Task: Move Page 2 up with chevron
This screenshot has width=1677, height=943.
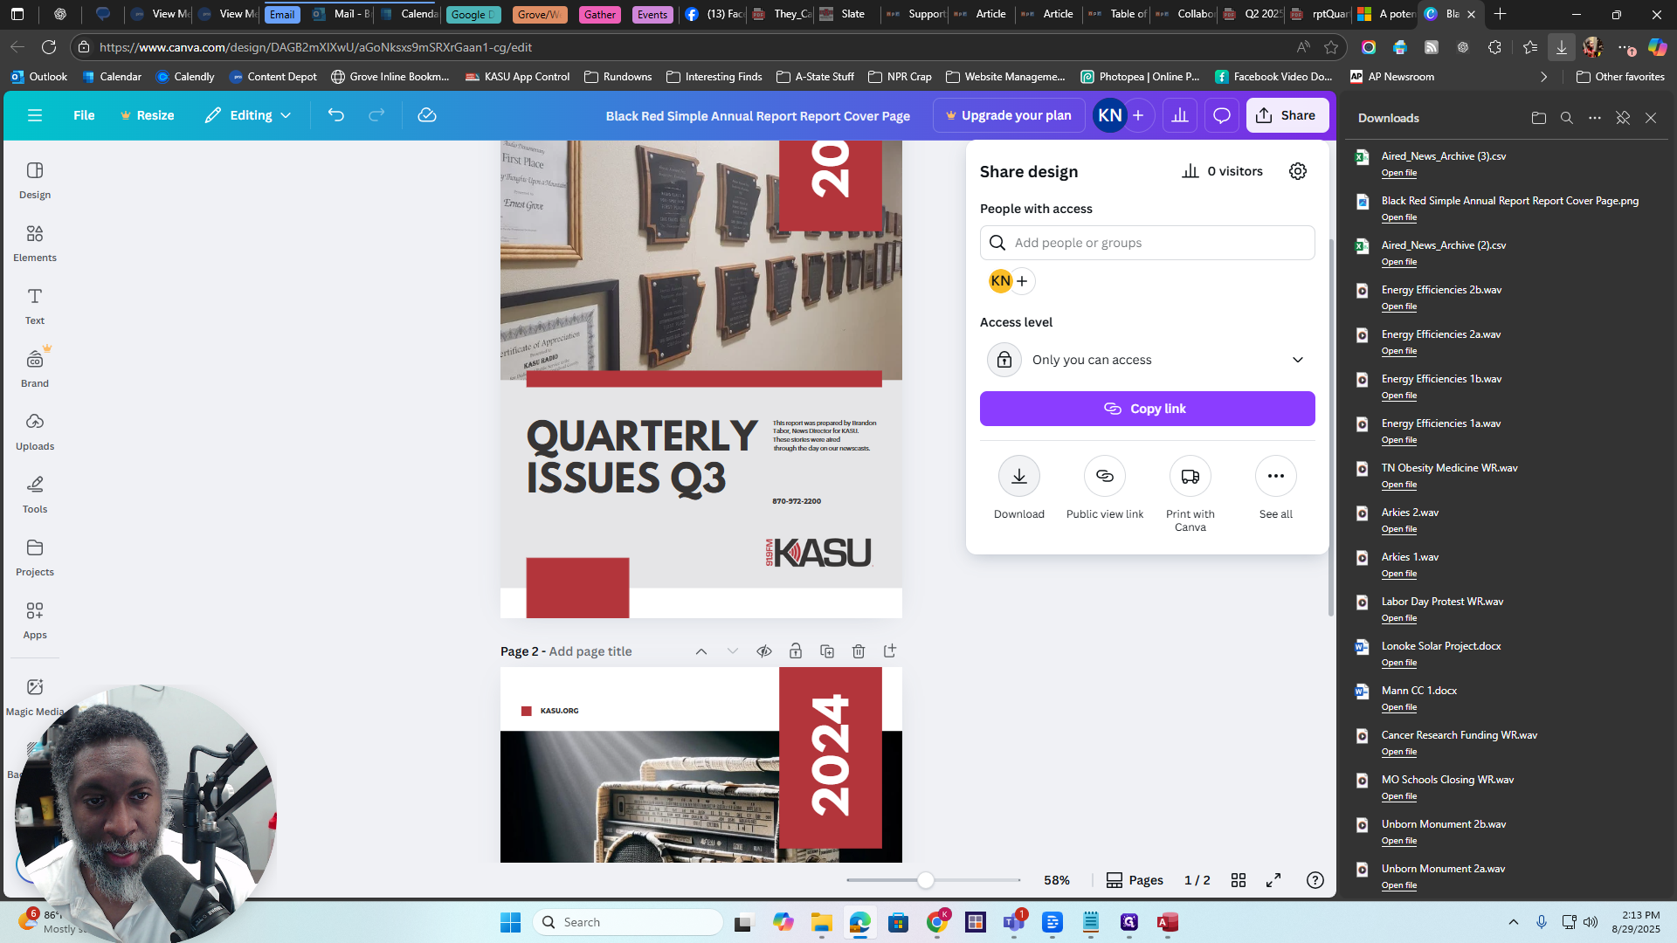Action: (700, 651)
